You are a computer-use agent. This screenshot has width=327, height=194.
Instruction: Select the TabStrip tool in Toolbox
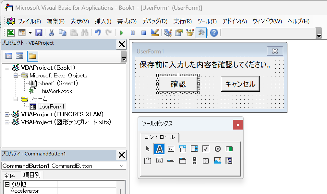pyautogui.click(x=171, y=161)
